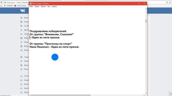172x96 pixels.
Task: Click the friends icon in VK sidebar
Action: click(21, 30)
